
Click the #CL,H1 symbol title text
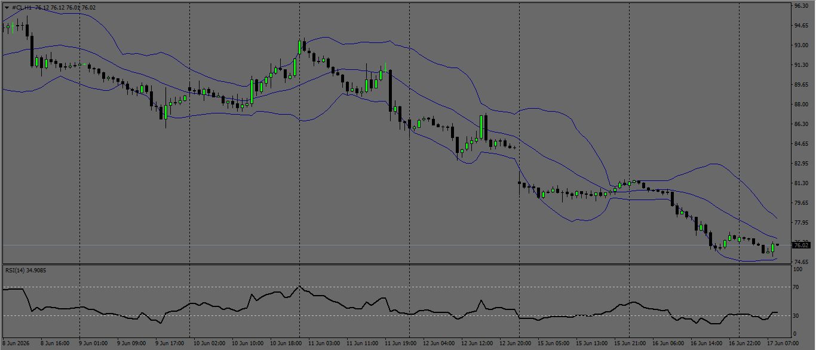click(22, 7)
